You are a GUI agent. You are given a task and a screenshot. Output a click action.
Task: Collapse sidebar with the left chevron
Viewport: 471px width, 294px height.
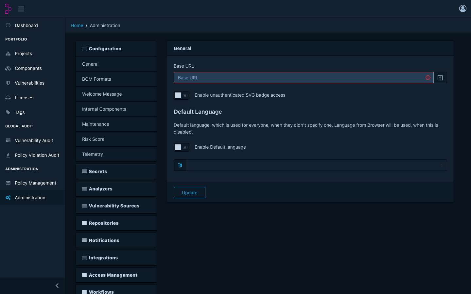tap(57, 286)
